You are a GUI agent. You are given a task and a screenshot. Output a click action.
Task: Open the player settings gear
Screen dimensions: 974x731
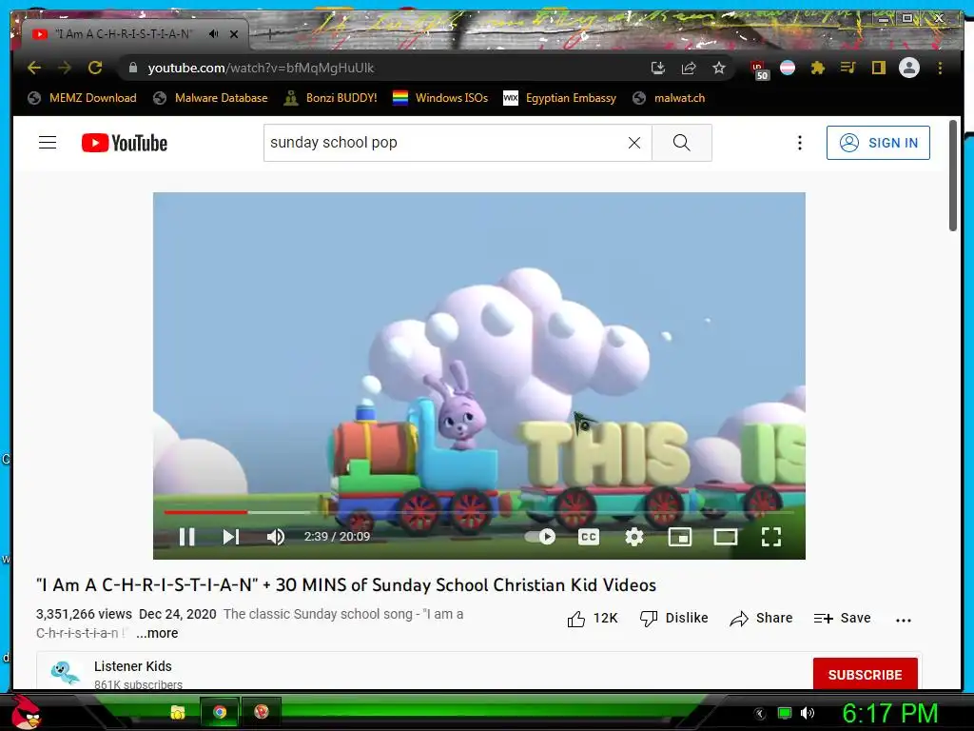(x=634, y=537)
